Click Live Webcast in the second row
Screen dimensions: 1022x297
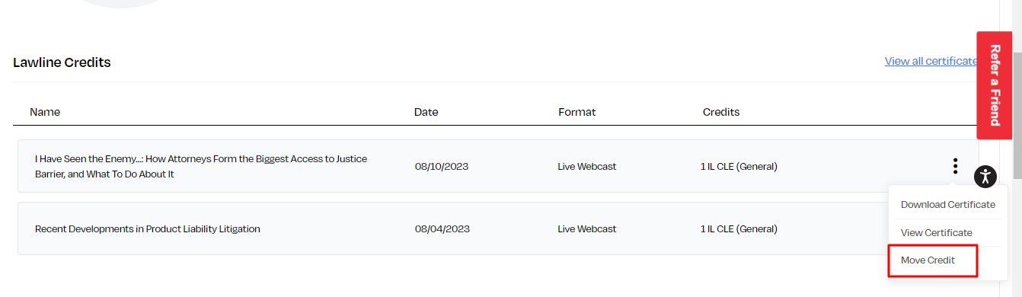[x=587, y=228]
